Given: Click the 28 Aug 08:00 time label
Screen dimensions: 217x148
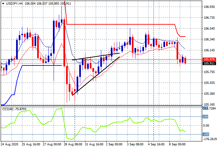Looking at the screenshot, I should [73, 144].
